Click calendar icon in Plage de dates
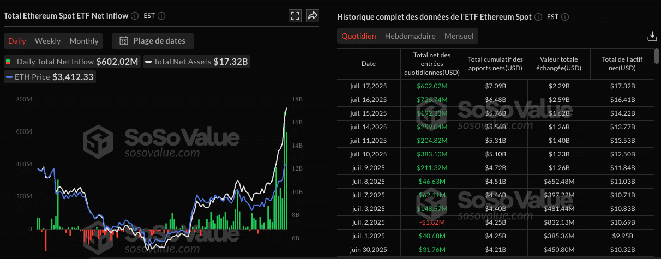The image size is (661, 259). pos(124,41)
